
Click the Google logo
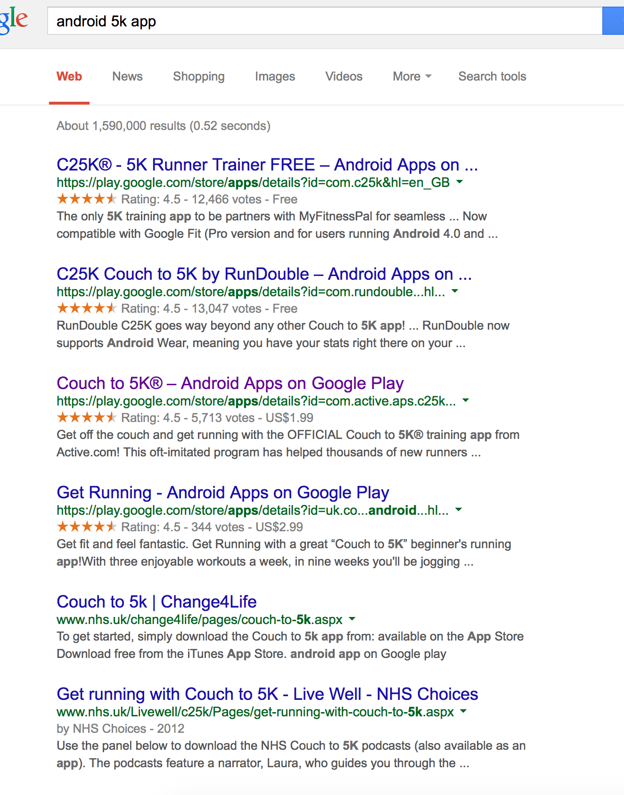click(14, 20)
